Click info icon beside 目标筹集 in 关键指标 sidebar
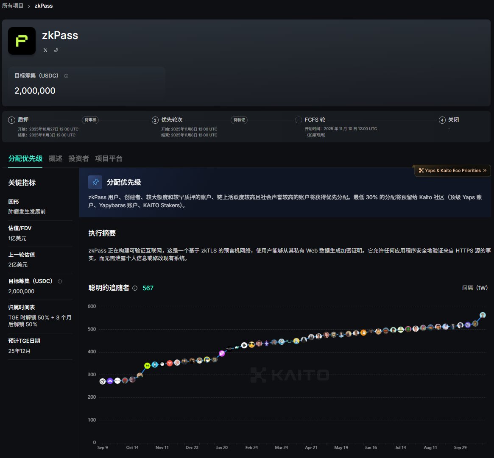The width and height of the screenshot is (494, 458). tap(60, 281)
